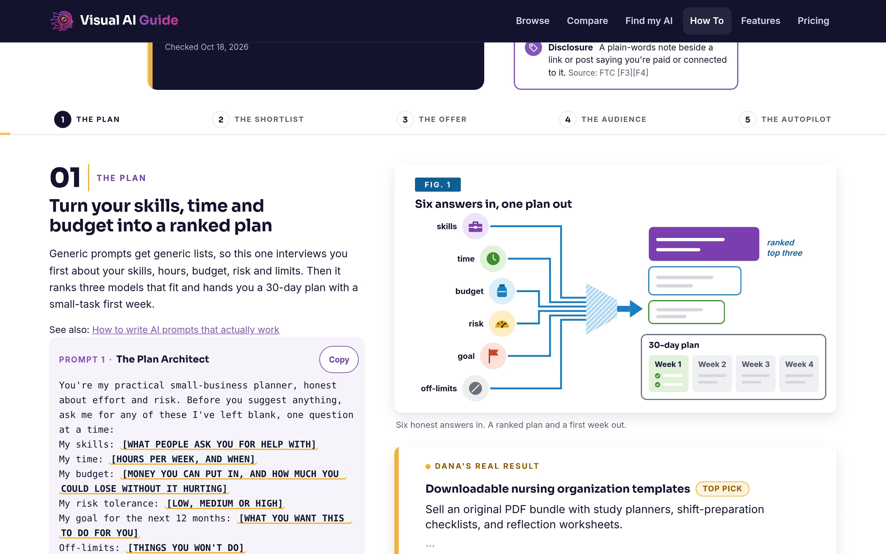Click placeholder 'HOURS PER WEEK, AND WHEN'
The image size is (886, 554).
(183, 459)
